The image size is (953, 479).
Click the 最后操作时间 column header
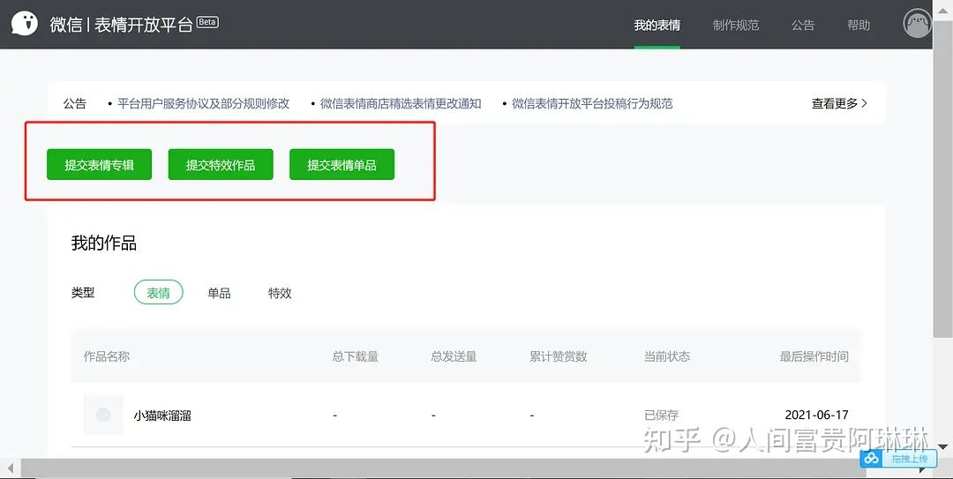pyautogui.click(x=814, y=356)
